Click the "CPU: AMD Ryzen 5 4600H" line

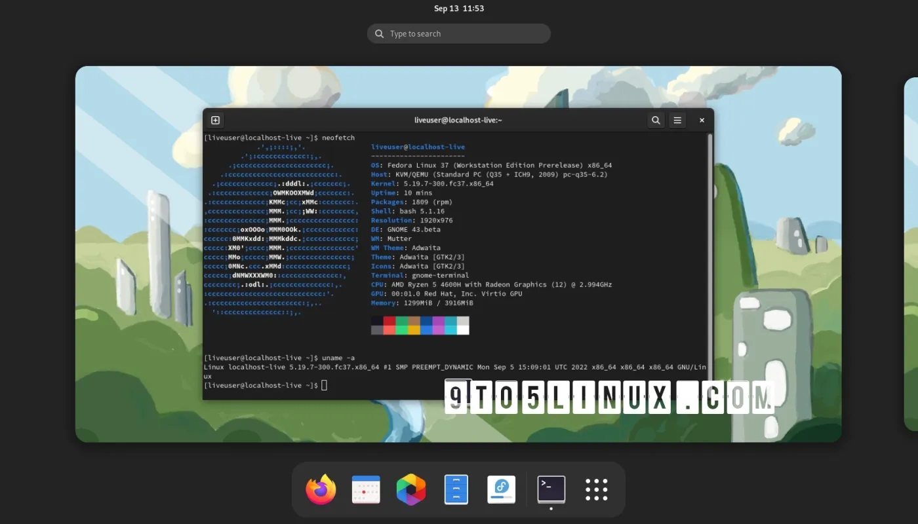(491, 284)
